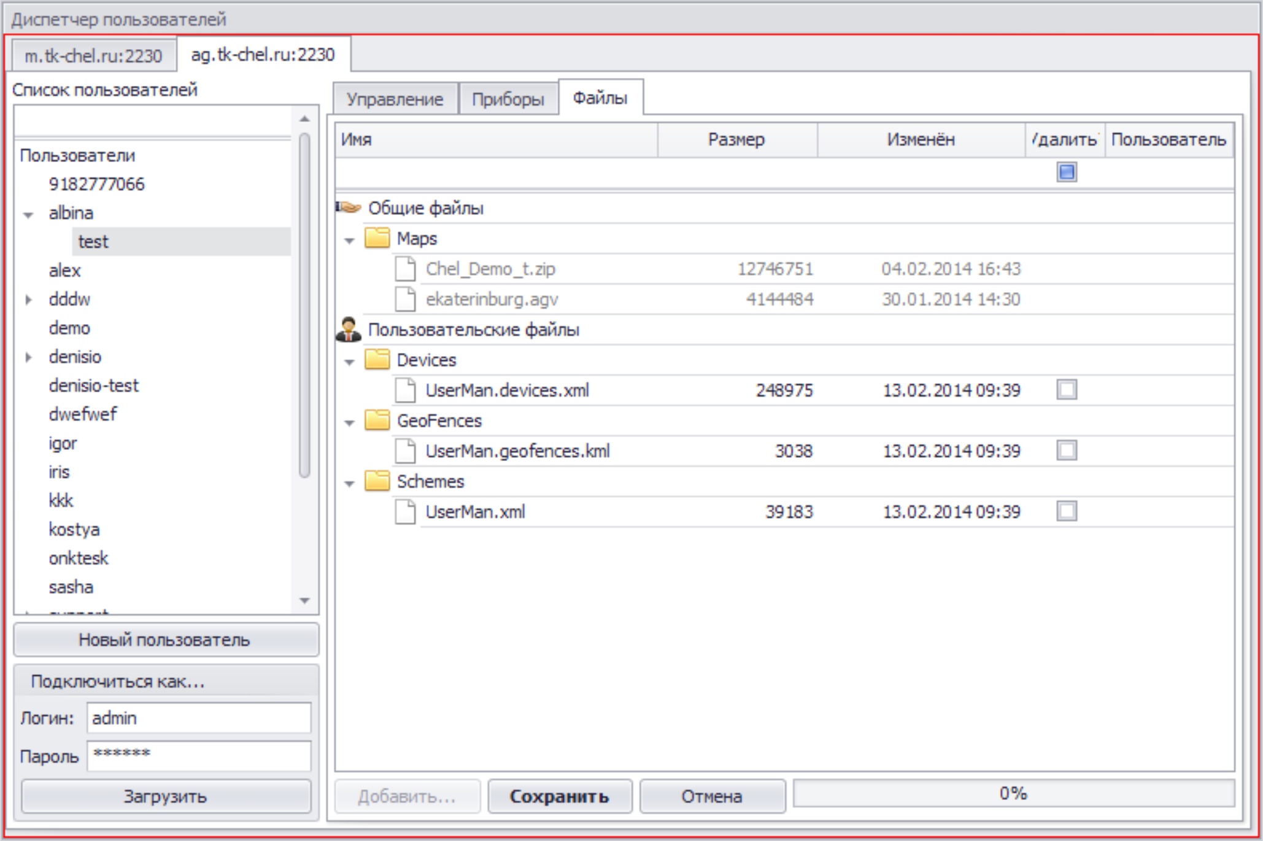Sort by the Размер column header
This screenshot has width=1263, height=841.
[738, 139]
